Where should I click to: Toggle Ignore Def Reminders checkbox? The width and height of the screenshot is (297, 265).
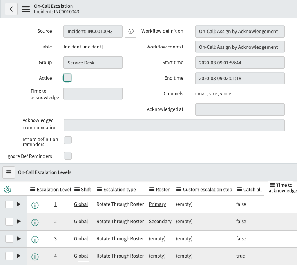68,156
